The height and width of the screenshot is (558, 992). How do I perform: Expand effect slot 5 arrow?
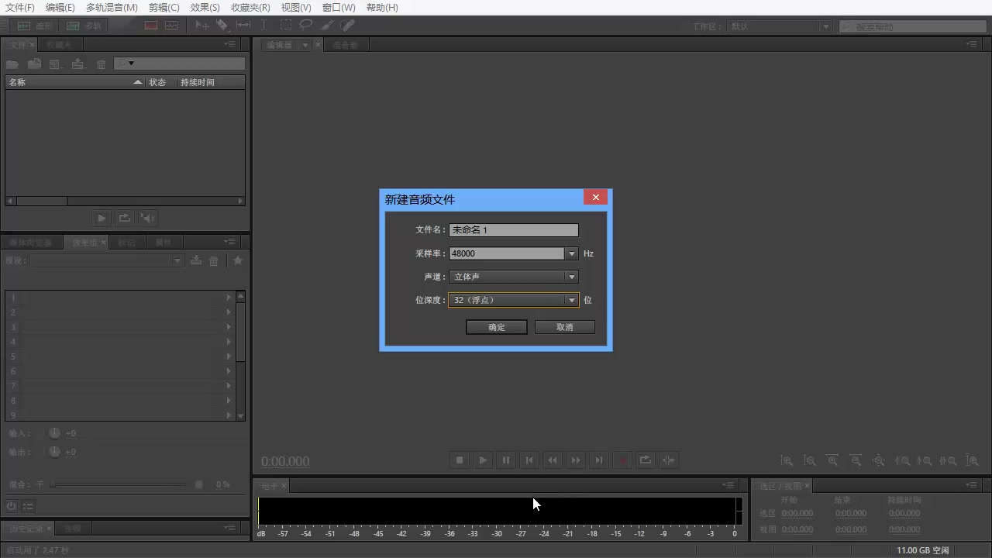[228, 356]
